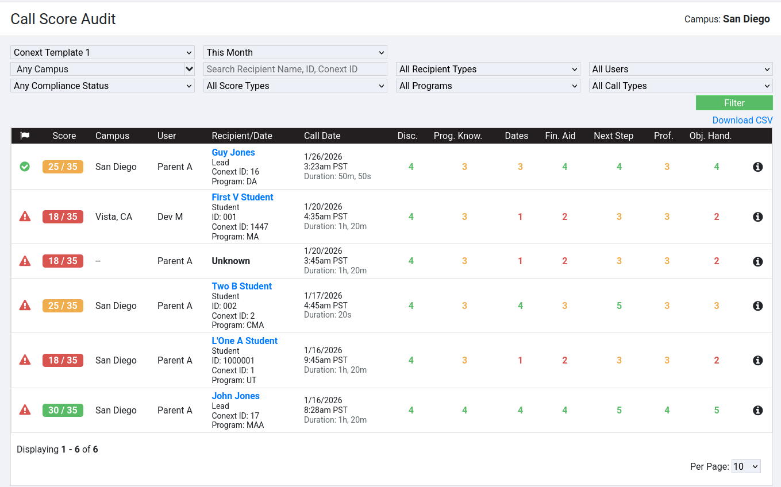Change the Per Page dropdown value
The height and width of the screenshot is (487, 781).
(x=745, y=466)
